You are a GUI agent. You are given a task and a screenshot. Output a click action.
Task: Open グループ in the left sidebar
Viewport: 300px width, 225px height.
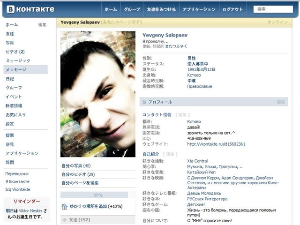tap(14, 88)
